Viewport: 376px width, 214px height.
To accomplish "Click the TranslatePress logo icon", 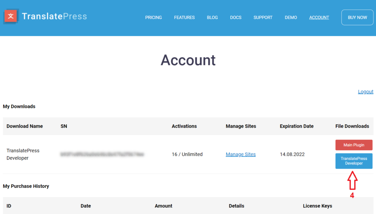I will tap(11, 16).
